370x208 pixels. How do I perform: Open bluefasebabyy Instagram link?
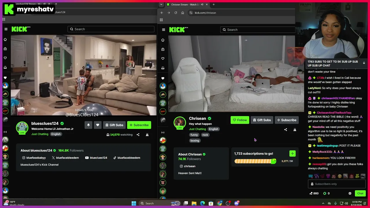tap(34, 158)
